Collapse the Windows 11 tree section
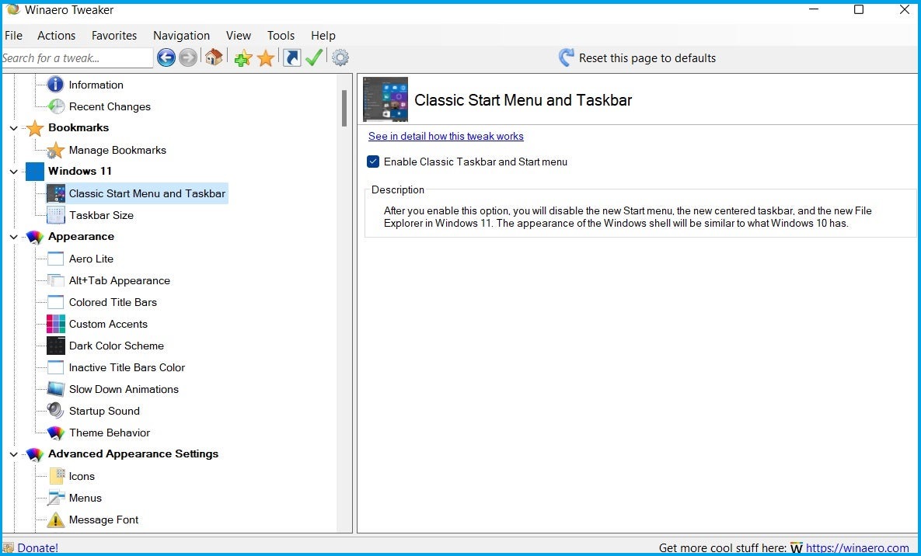Screen dimensions: 921x556 point(13,172)
